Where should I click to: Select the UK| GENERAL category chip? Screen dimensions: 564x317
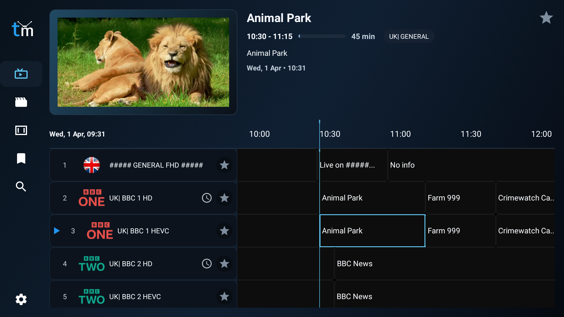click(x=409, y=36)
